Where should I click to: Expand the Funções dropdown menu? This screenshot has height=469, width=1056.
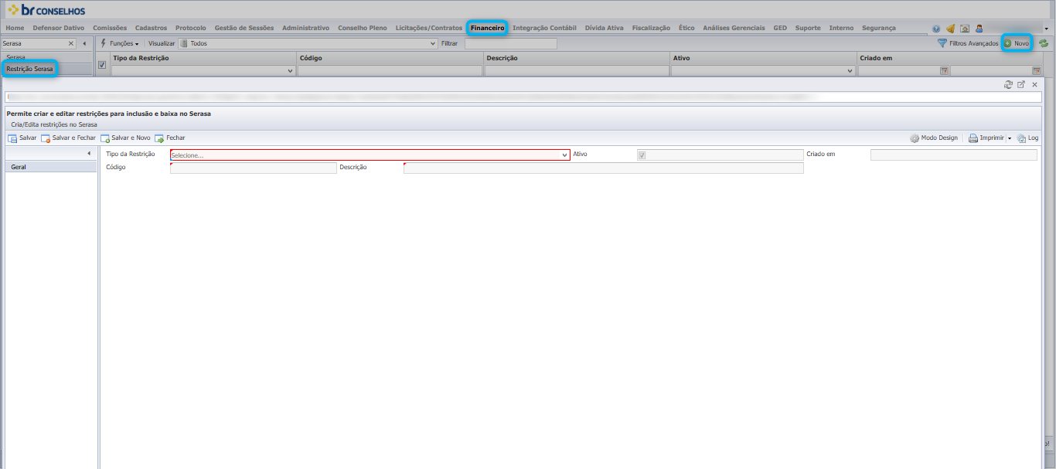[x=120, y=43]
